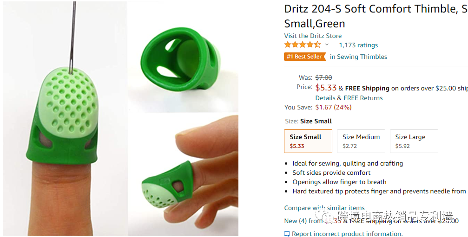Open the FREE Returns link

(x=363, y=98)
